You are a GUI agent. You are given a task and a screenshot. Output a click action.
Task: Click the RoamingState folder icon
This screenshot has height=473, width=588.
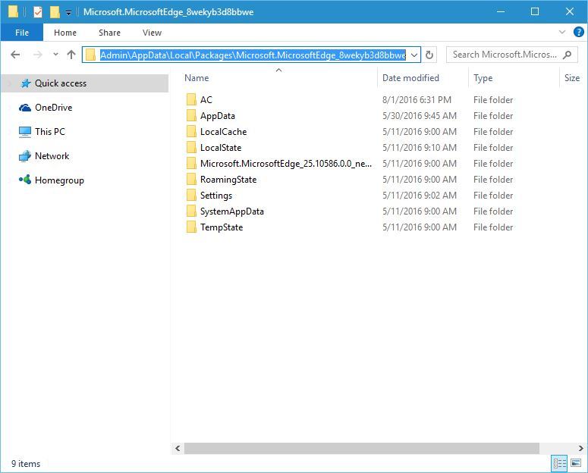(x=191, y=179)
